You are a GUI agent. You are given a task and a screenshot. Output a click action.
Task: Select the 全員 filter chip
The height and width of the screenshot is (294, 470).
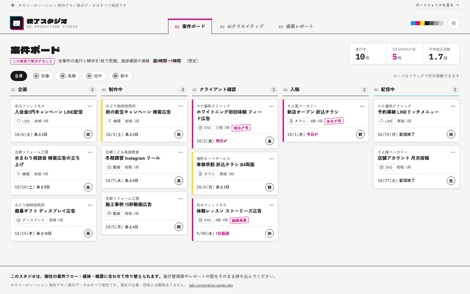coord(19,76)
